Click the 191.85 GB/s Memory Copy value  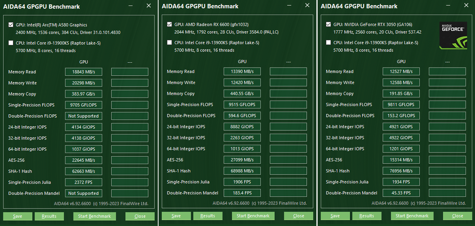click(x=401, y=94)
